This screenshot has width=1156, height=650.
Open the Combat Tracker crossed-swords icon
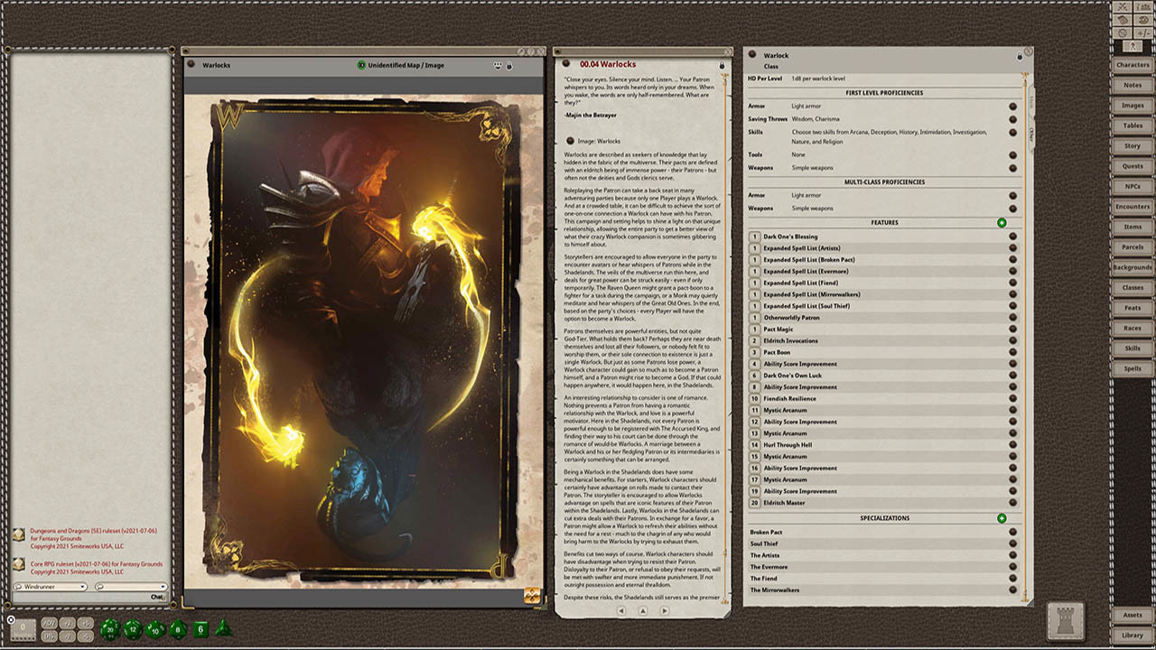click(x=1123, y=6)
